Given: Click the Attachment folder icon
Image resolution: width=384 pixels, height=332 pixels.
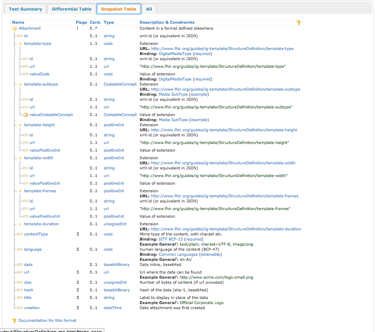Looking at the screenshot, I should pyautogui.click(x=14, y=28).
